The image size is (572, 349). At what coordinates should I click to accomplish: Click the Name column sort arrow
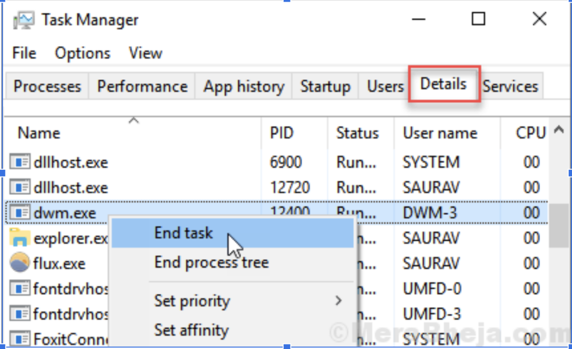(x=133, y=119)
